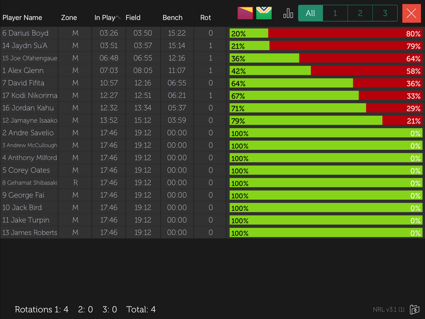
Task: Click Alex Glenn's Field time 08:05
Action: point(143,71)
